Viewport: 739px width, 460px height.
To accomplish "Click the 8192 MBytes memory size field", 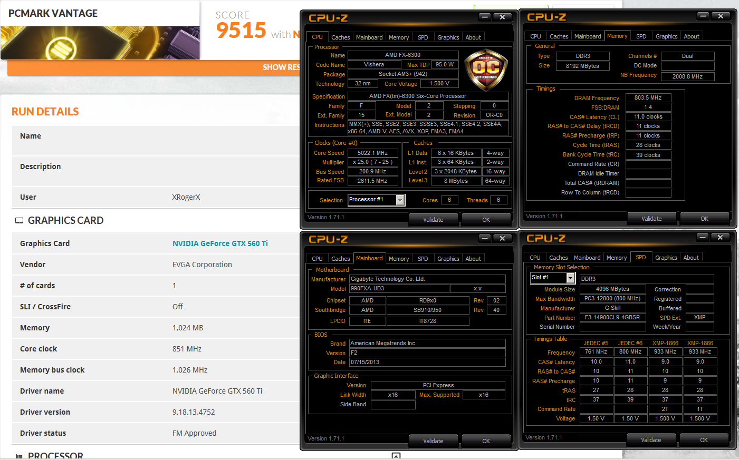I will 582,66.
